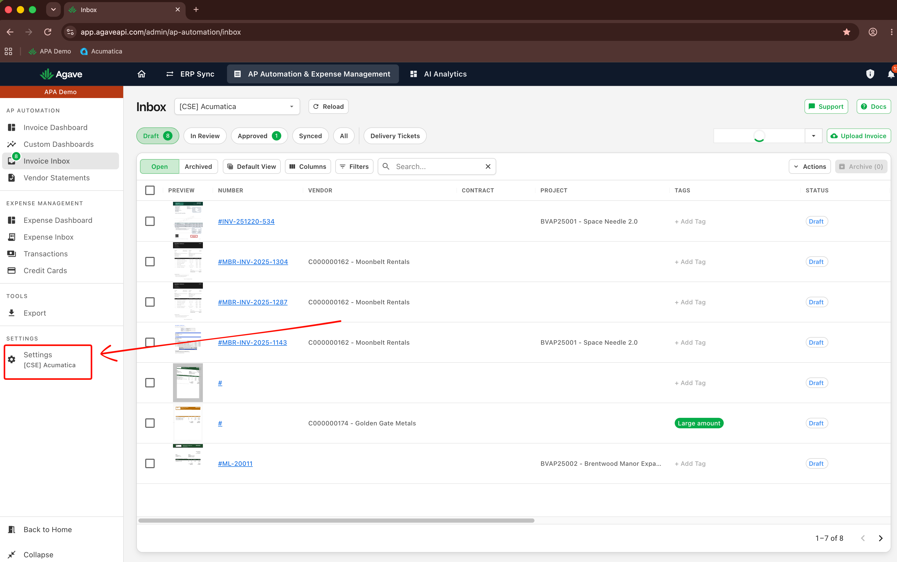897x562 pixels.
Task: Open invoice link #MBR-INV-2025-1304
Action: (253, 262)
